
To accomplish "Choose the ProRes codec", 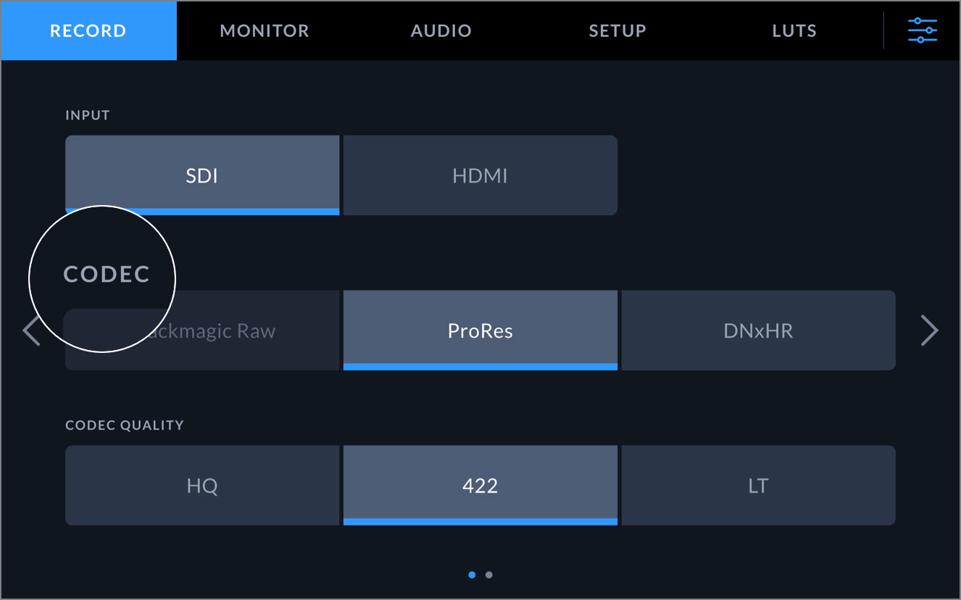I will (480, 330).
